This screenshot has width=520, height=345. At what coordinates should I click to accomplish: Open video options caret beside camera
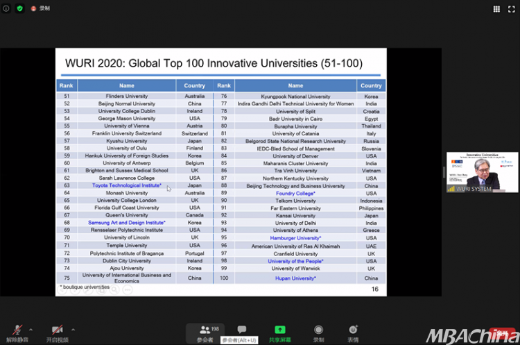click(73, 330)
